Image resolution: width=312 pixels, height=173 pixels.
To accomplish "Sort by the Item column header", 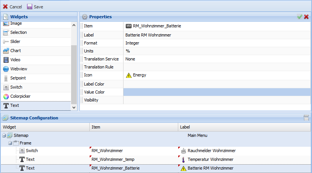I will (133, 127).
